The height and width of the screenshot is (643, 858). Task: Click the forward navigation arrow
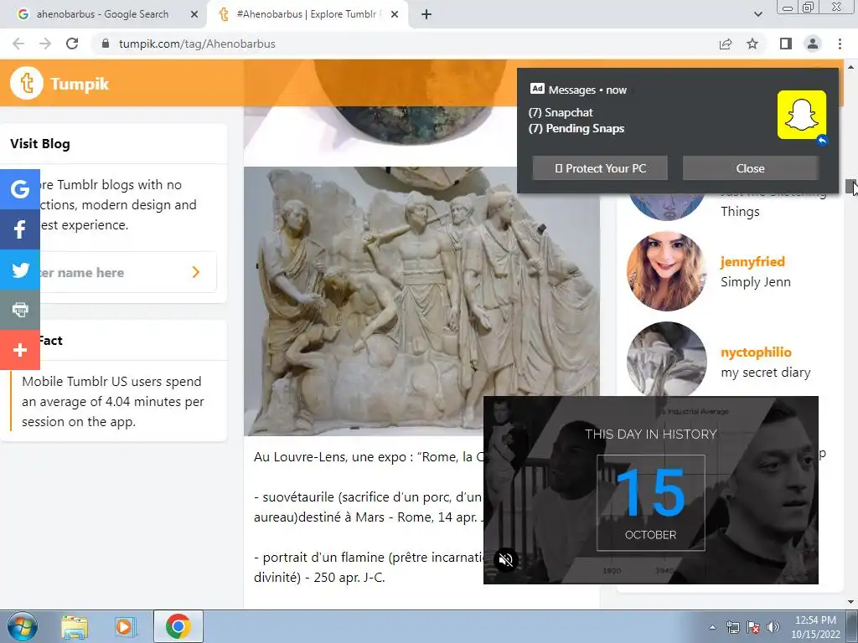45,44
